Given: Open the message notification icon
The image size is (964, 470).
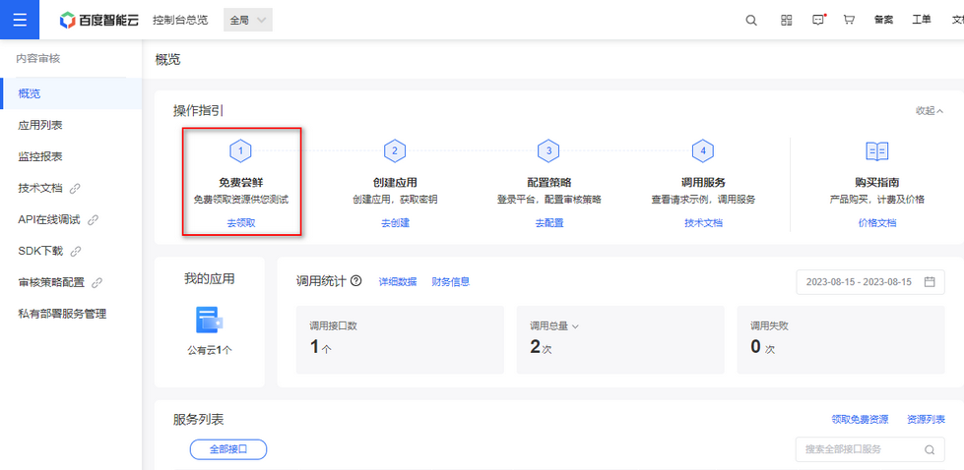Looking at the screenshot, I should (817, 20).
